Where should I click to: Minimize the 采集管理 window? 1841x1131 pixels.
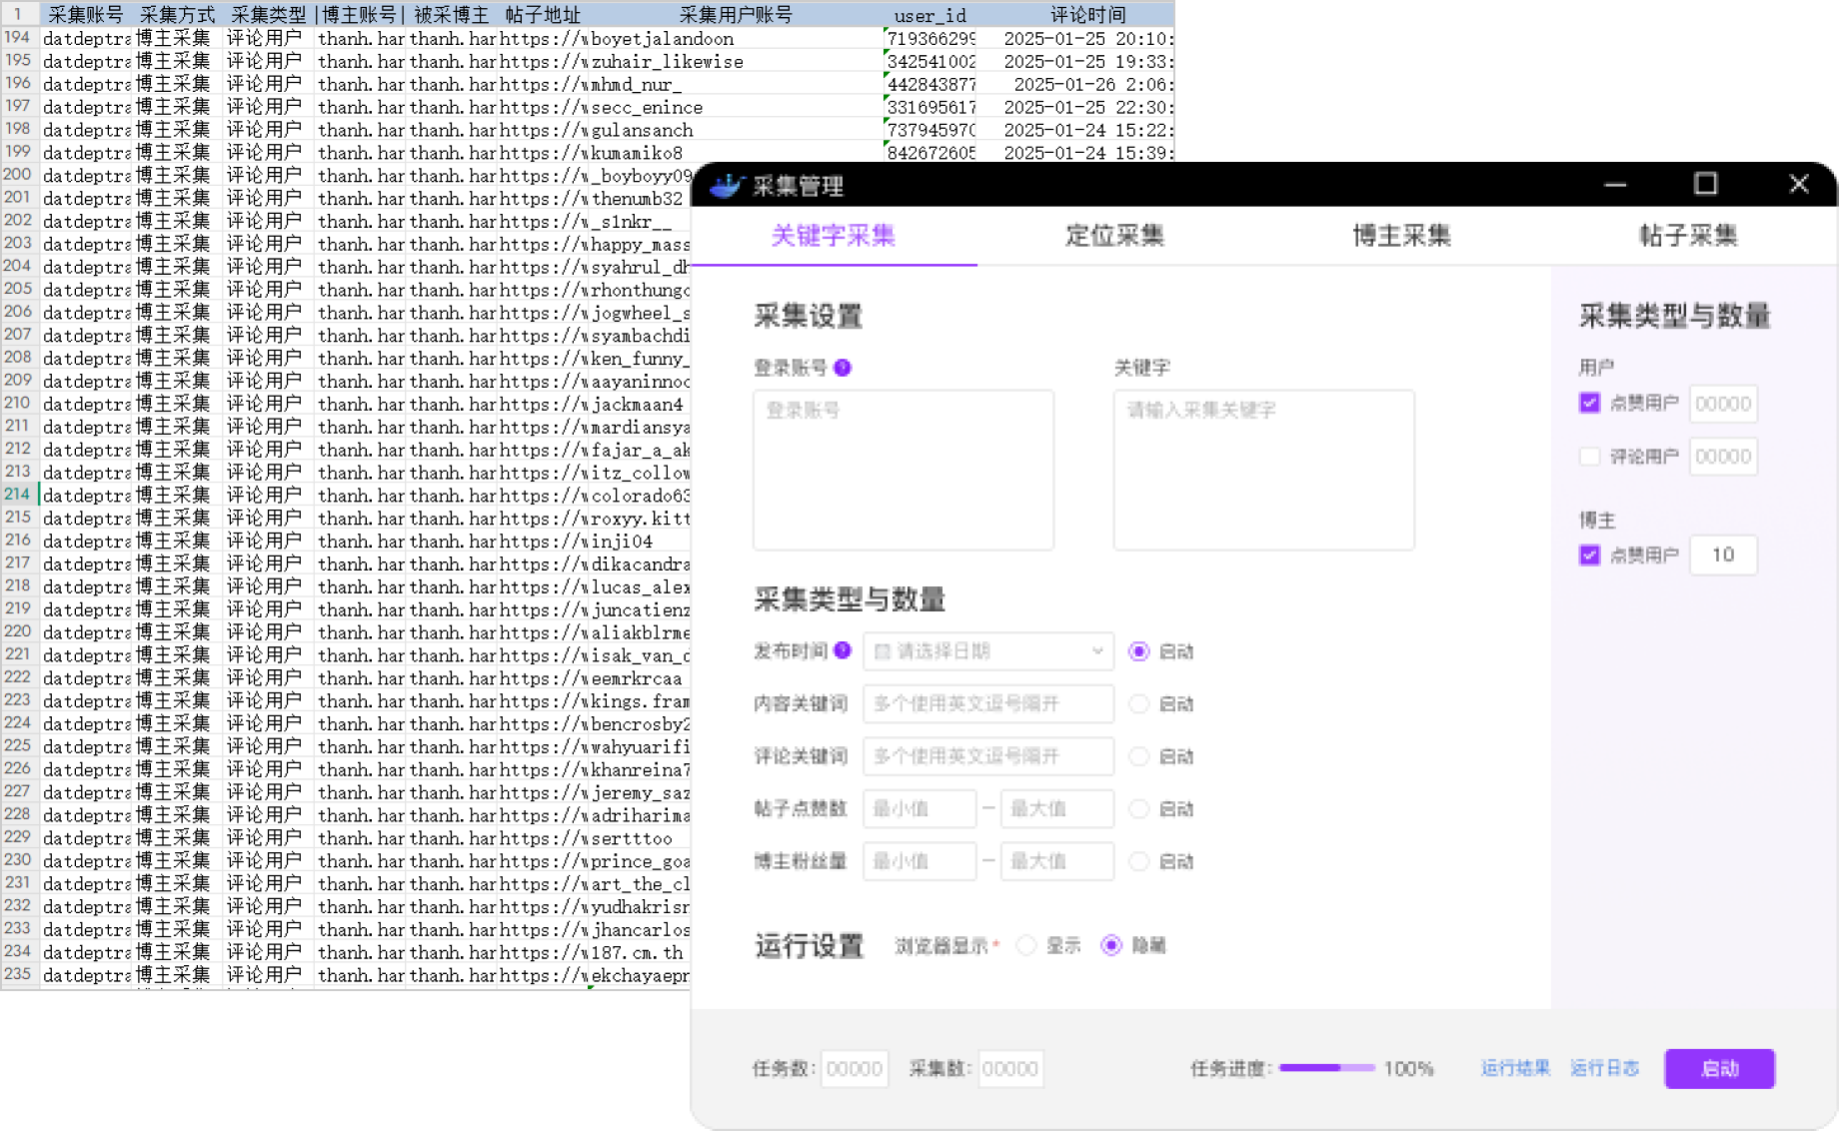(1615, 184)
